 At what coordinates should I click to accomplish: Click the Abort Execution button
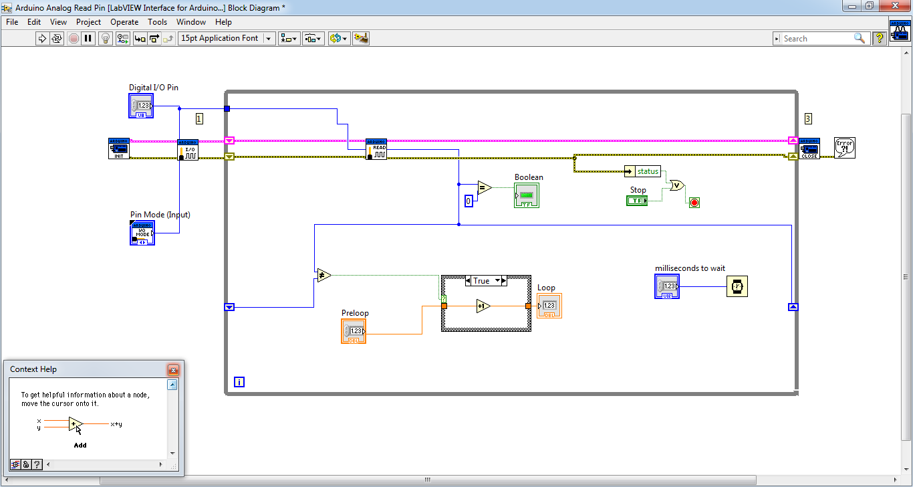pos(74,38)
